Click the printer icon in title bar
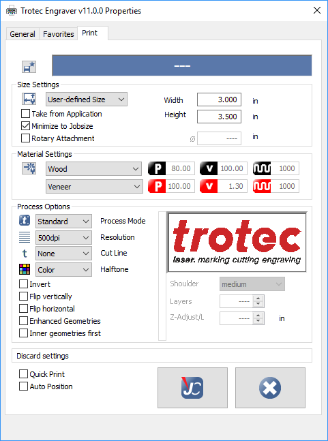The width and height of the screenshot is (328, 441). coord(12,11)
